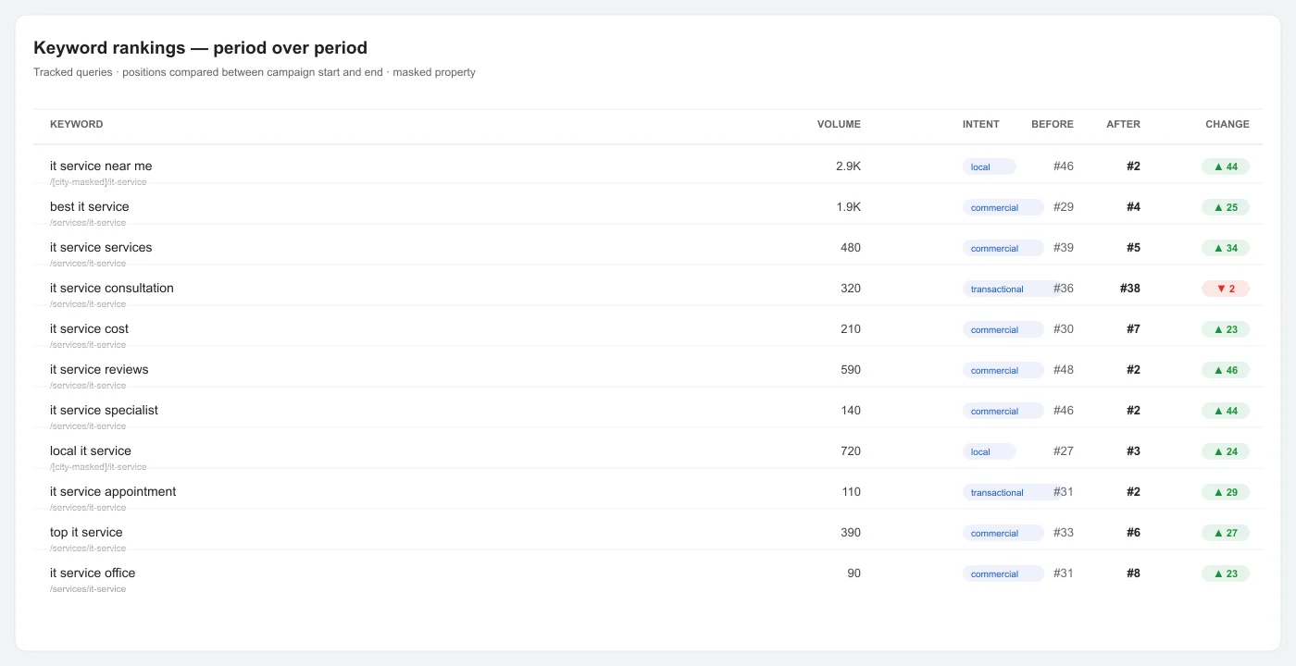The height and width of the screenshot is (666, 1296).
Task: Click the 480 volume cell
Action: pyautogui.click(x=851, y=247)
